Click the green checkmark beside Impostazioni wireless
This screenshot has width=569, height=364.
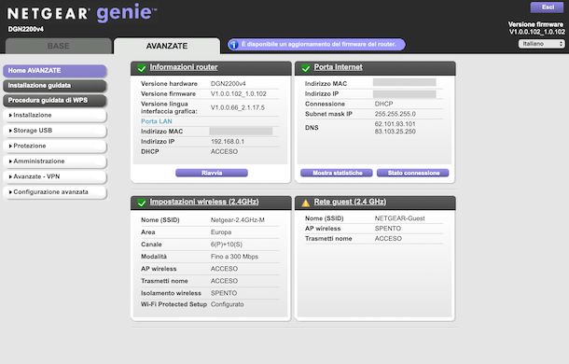pos(142,203)
